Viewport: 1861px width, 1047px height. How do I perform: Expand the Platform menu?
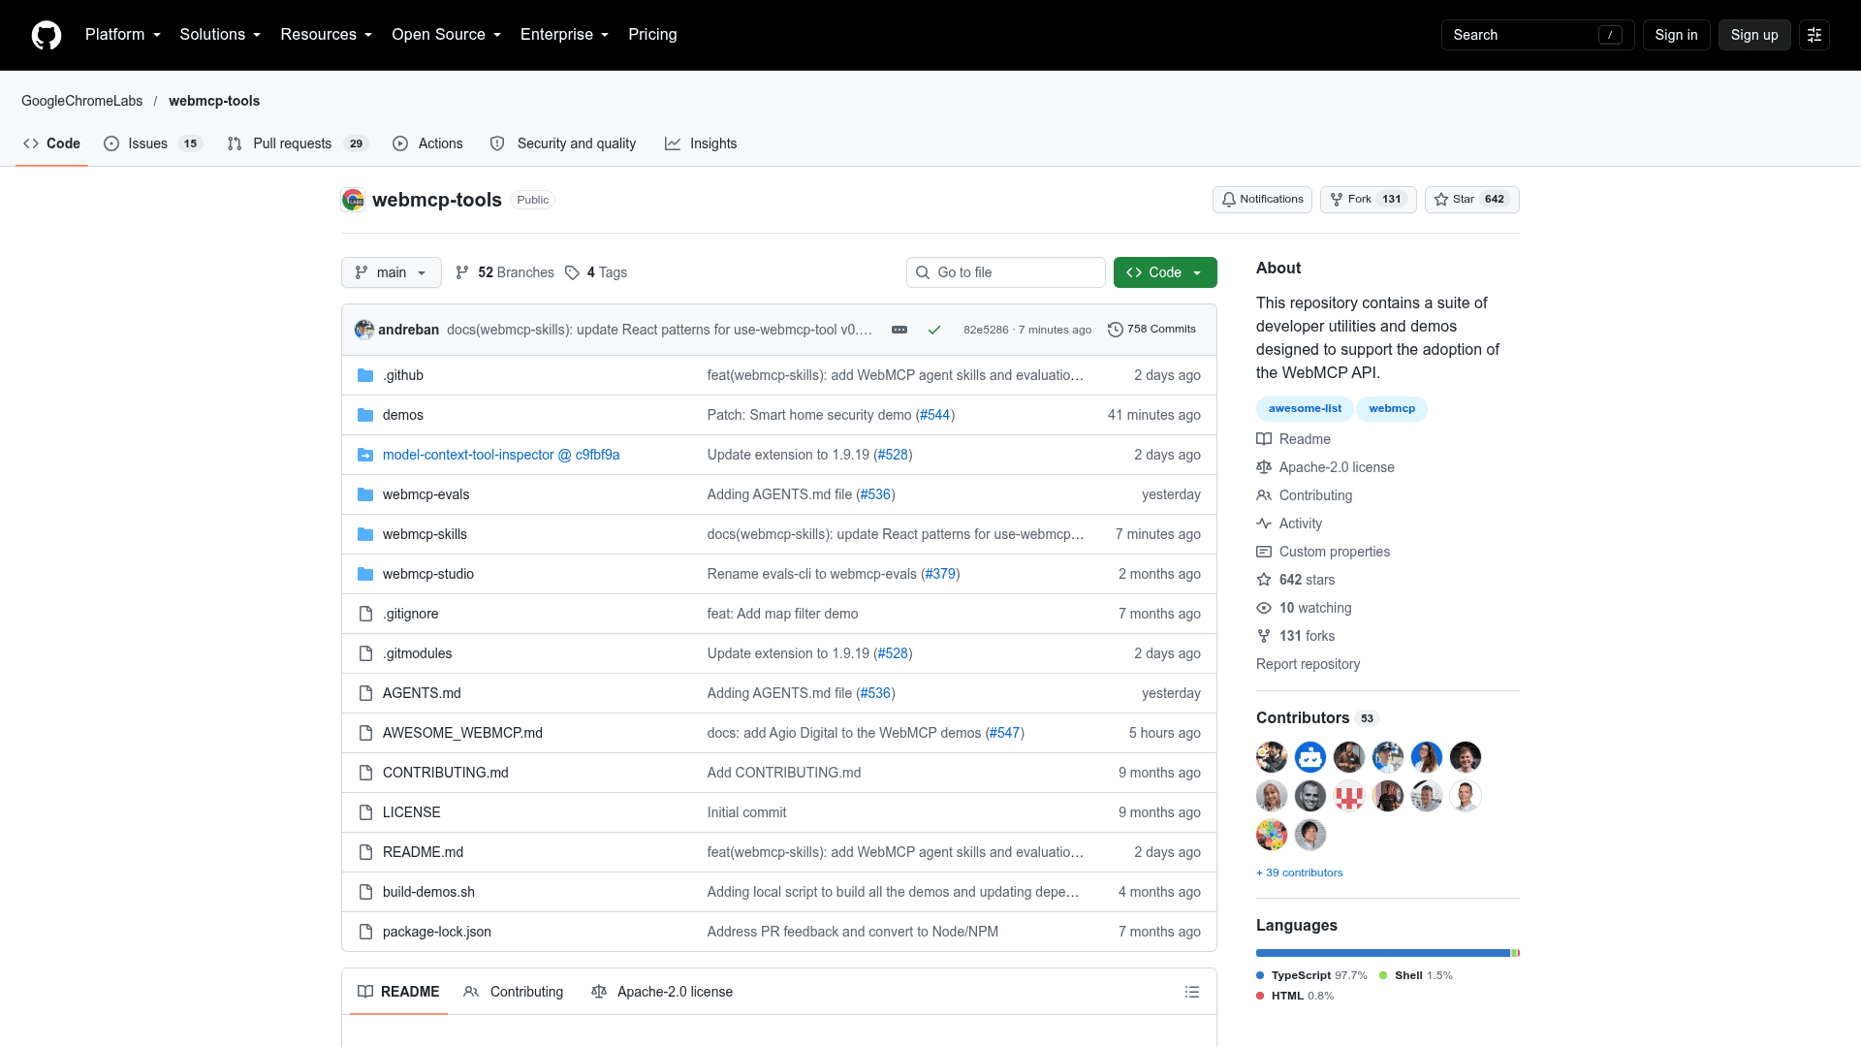coord(123,35)
